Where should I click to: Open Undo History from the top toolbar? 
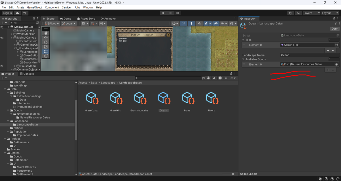point(291,13)
